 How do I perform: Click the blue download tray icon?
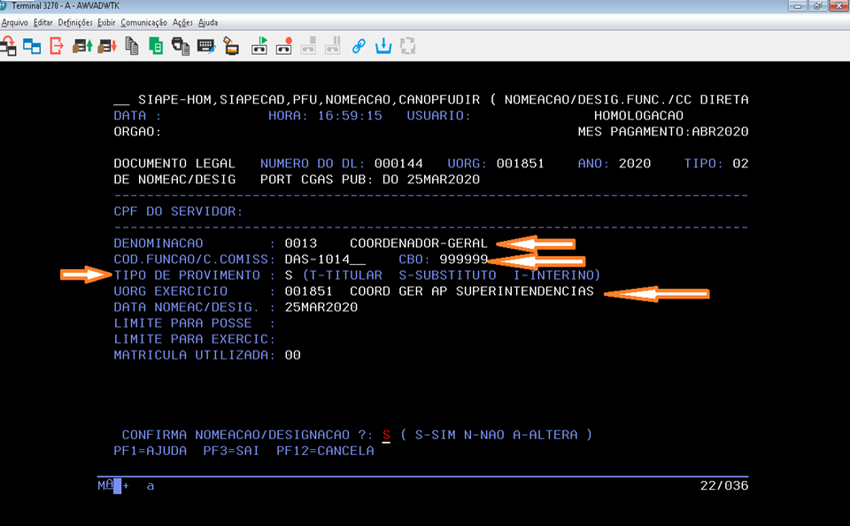coord(383,45)
